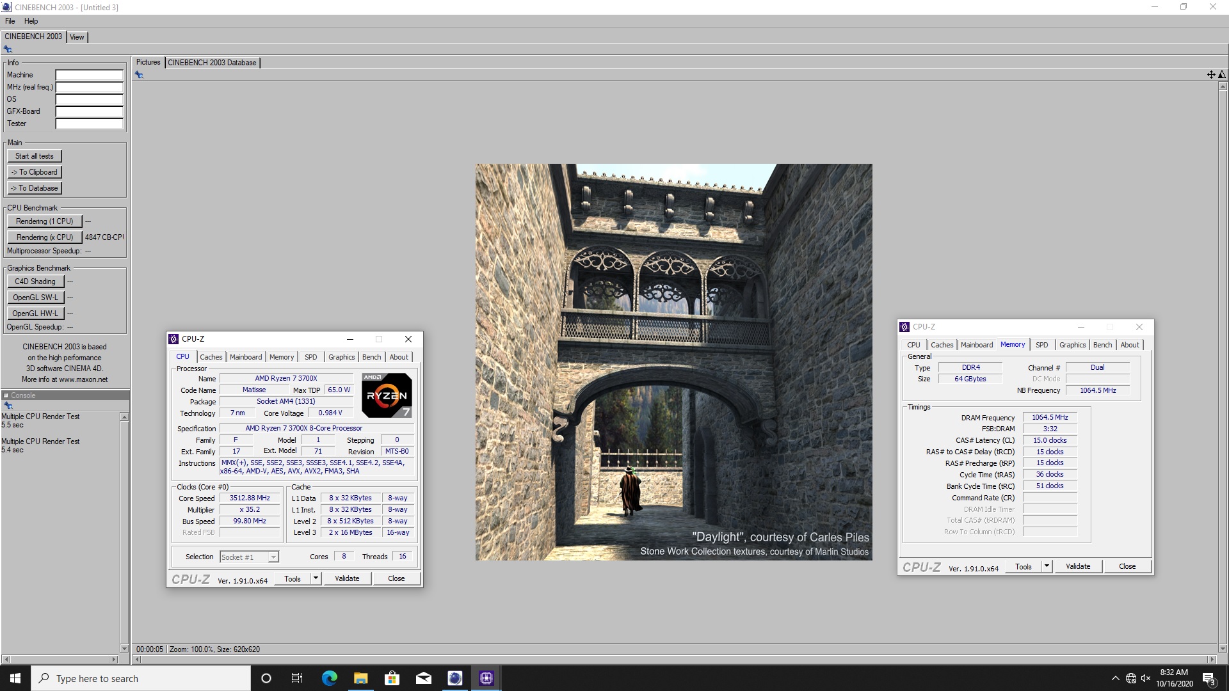The height and width of the screenshot is (691, 1229).
Task: Open the Help menu
Action: 31,21
